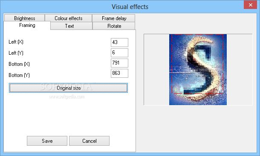The height and width of the screenshot is (156, 260).
Task: Click the Left (Y) label
Action: coord(16,53)
